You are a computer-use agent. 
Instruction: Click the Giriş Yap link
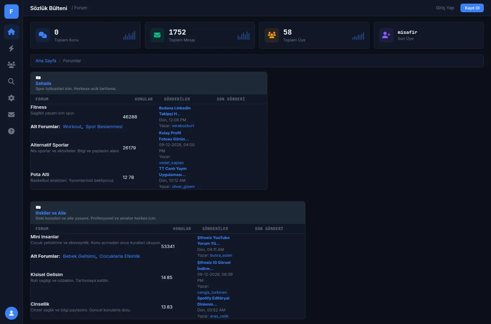tap(445, 8)
